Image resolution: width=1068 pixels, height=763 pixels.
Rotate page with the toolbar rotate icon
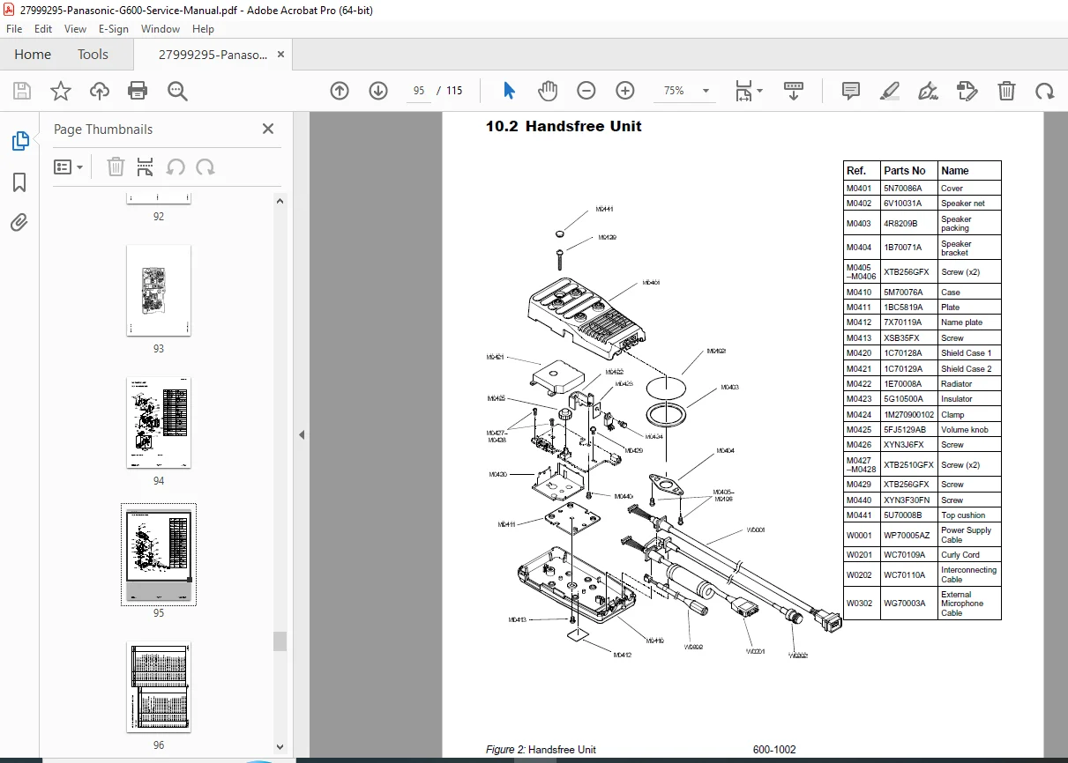tap(1045, 91)
